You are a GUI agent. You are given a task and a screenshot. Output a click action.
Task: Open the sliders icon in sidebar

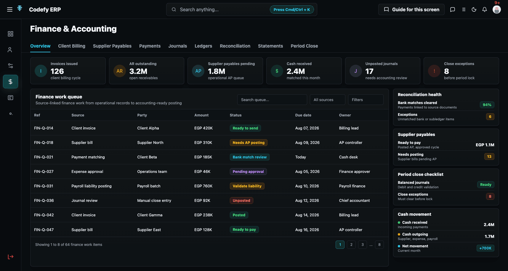tap(10, 66)
